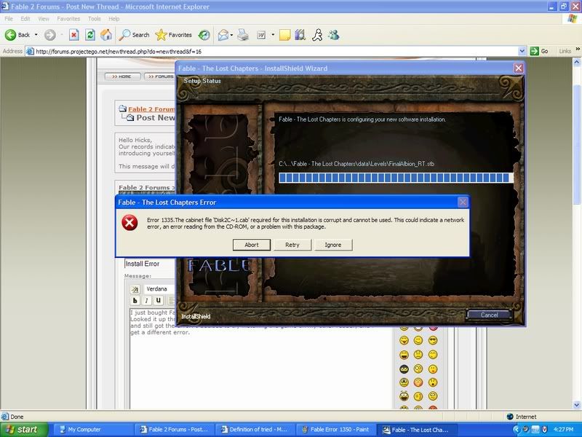The image size is (582, 437).
Task: Insert the sunglasses cool smiley
Action: pos(432,340)
